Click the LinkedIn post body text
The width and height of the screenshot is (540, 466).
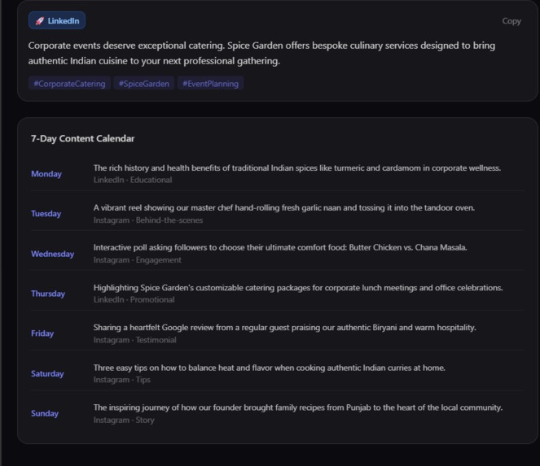pos(261,53)
